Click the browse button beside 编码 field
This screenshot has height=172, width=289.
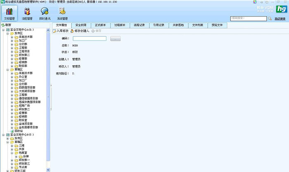(115, 39)
